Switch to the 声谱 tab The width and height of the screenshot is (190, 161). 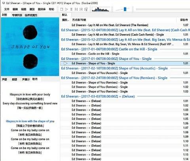[4, 79]
